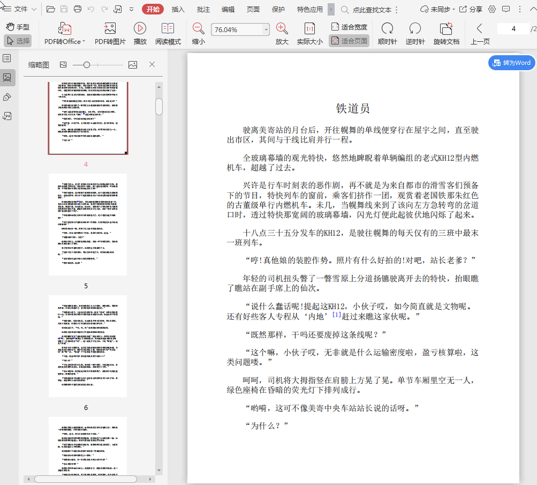
Task: Click the open folder icon
Action: click(x=51, y=9)
